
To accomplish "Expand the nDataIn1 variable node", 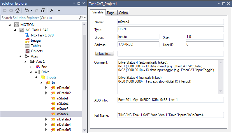I will [46, 88].
